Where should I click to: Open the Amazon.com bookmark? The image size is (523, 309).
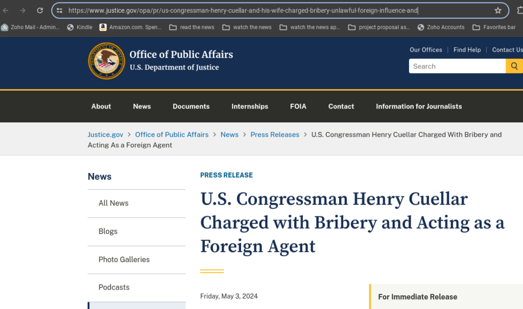(x=130, y=27)
